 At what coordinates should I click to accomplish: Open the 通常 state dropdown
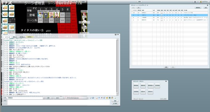(49, 98)
